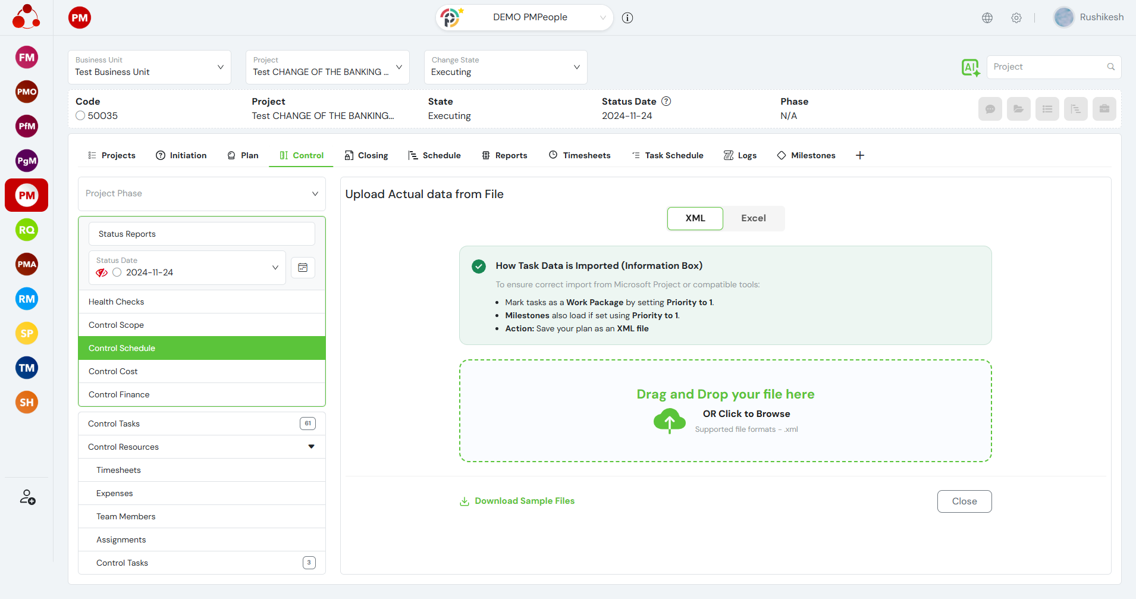Screen dimensions: 1136x599
Task: Open the Milestones tab
Action: (806, 155)
